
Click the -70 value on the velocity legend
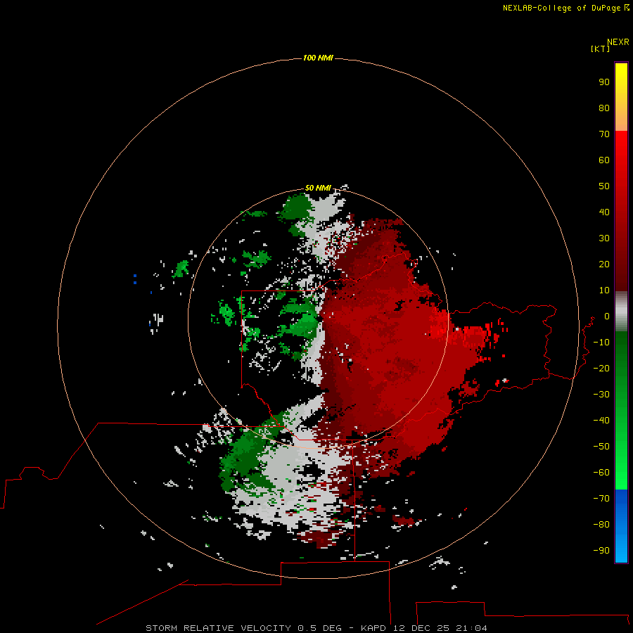pos(601,499)
